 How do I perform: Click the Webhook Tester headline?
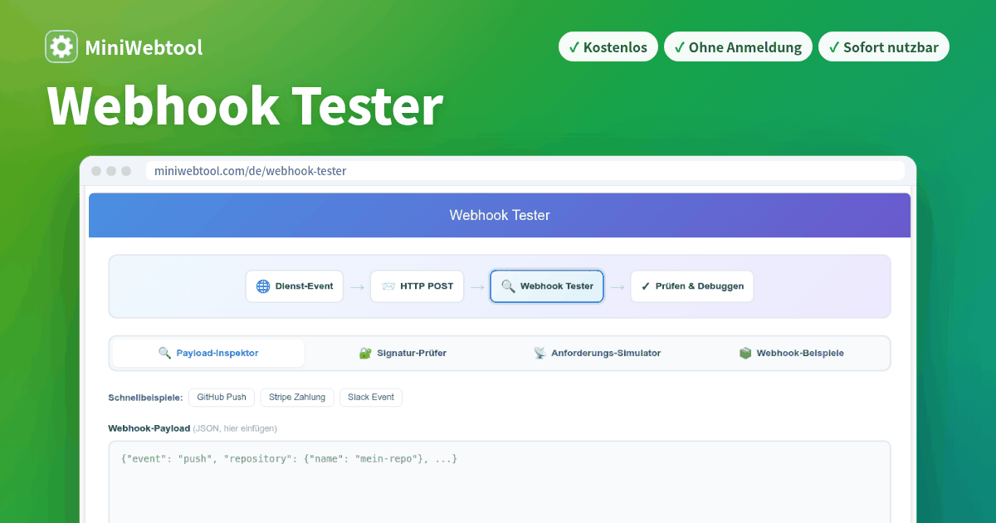(x=246, y=106)
